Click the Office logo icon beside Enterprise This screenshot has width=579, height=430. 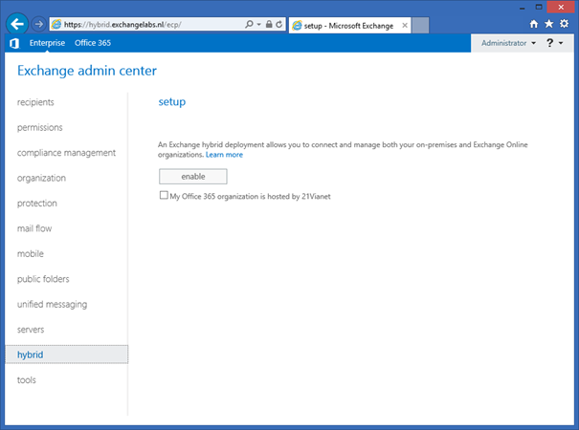(x=13, y=43)
